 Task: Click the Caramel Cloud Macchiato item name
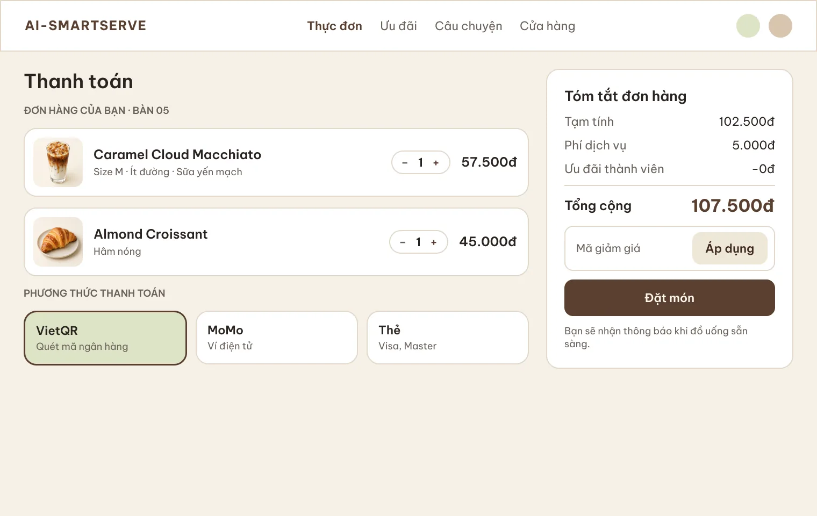[177, 155]
